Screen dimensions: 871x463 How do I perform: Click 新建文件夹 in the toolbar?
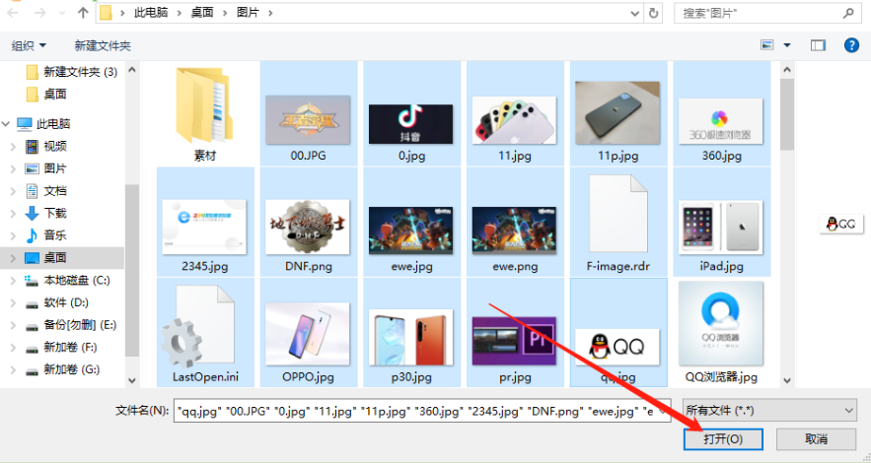[x=103, y=46]
